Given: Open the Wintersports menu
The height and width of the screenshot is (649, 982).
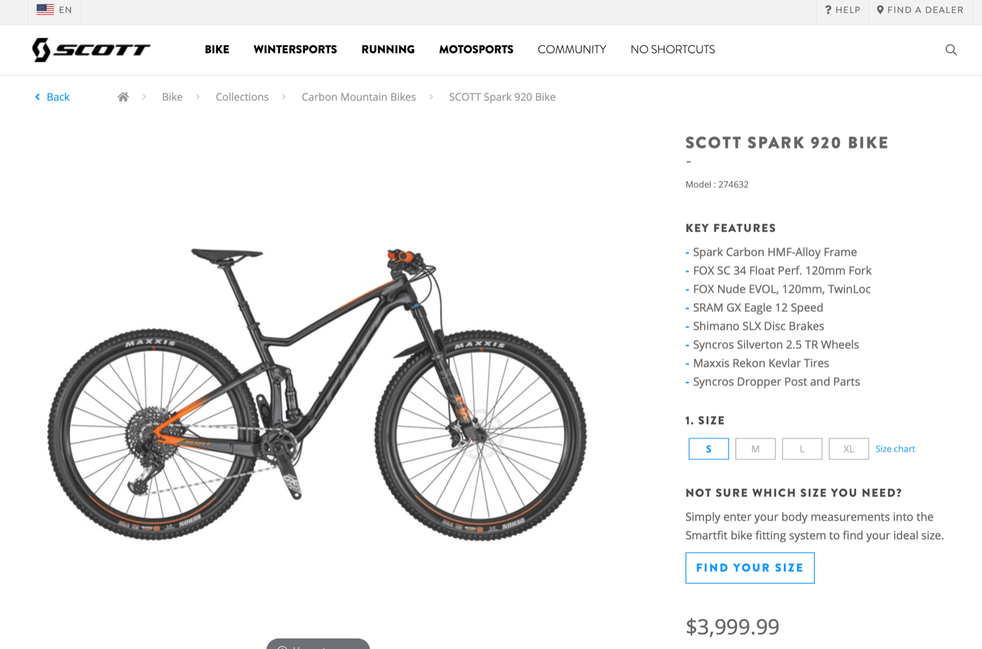Looking at the screenshot, I should pyautogui.click(x=295, y=49).
